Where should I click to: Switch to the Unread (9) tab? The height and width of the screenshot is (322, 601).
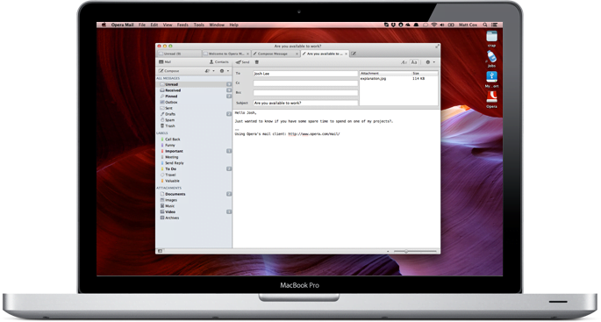[179, 54]
